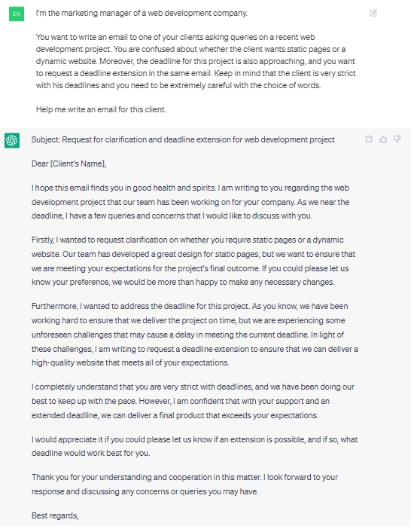This screenshot has width=414, height=532.
Task: Click the "I would appreciate it" paragraph
Action: (194, 446)
